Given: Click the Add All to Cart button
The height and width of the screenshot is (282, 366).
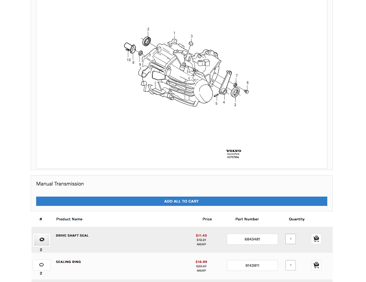Looking at the screenshot, I should [181, 201].
